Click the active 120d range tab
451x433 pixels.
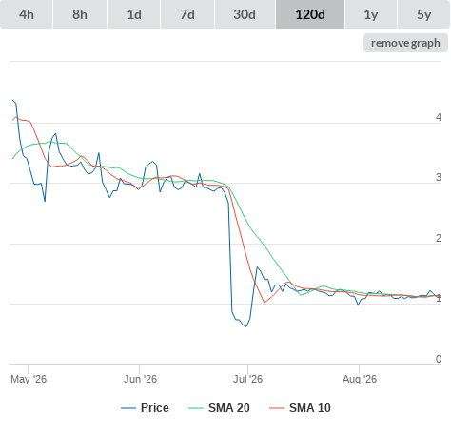pos(310,14)
